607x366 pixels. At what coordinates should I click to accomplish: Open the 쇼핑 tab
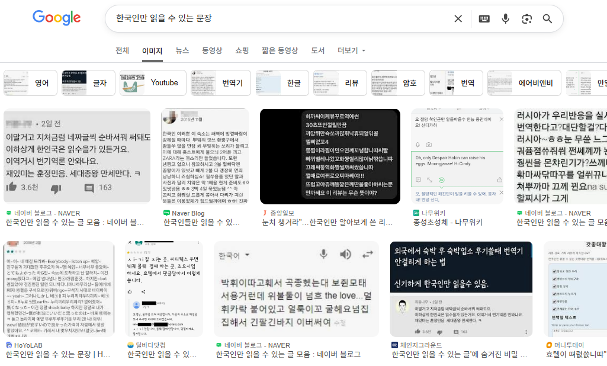tap(242, 51)
